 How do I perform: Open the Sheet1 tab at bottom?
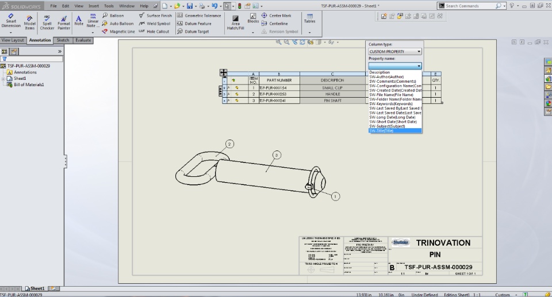click(x=36, y=288)
